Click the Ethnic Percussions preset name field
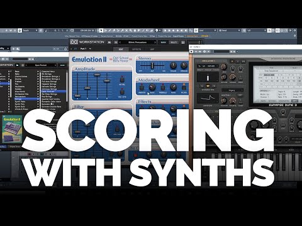This screenshot has width=302, height=226. coord(138,42)
